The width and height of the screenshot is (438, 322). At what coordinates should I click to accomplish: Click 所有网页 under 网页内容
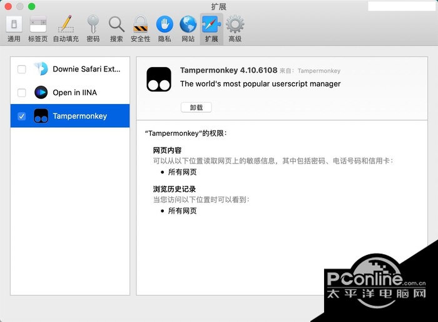pyautogui.click(x=182, y=172)
